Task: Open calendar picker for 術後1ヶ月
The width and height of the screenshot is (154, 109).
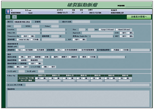Action: (48, 81)
